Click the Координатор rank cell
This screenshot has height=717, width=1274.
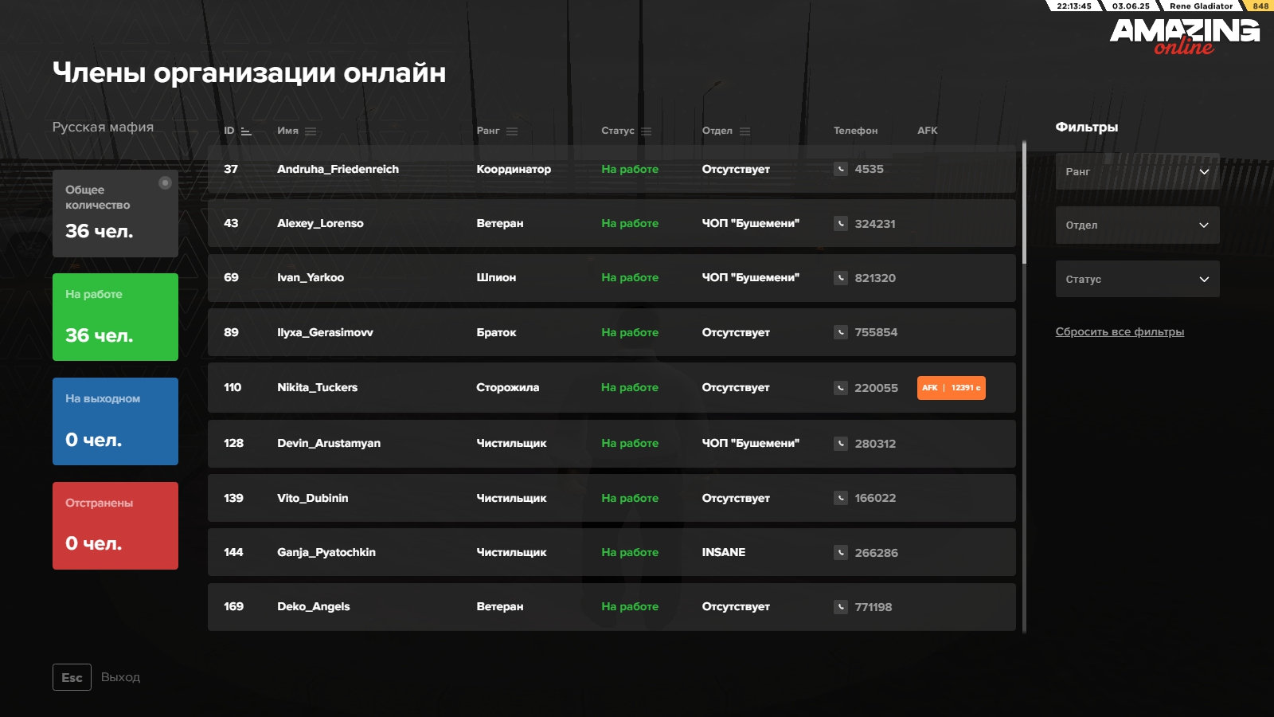(x=514, y=169)
